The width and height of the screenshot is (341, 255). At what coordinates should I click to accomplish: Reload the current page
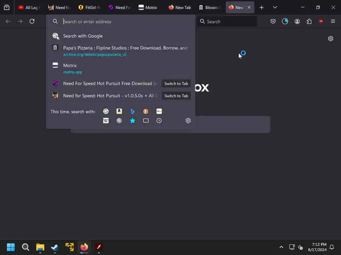(32, 21)
